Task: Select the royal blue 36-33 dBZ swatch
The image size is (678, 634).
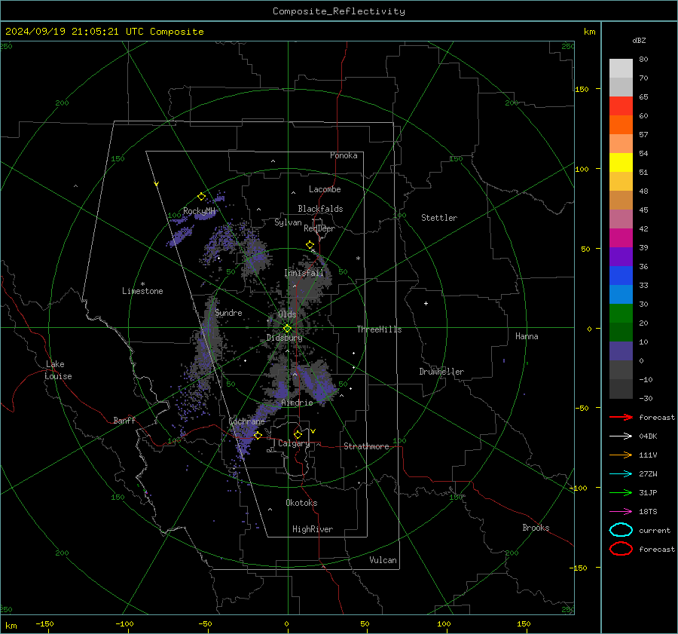Action: [621, 275]
